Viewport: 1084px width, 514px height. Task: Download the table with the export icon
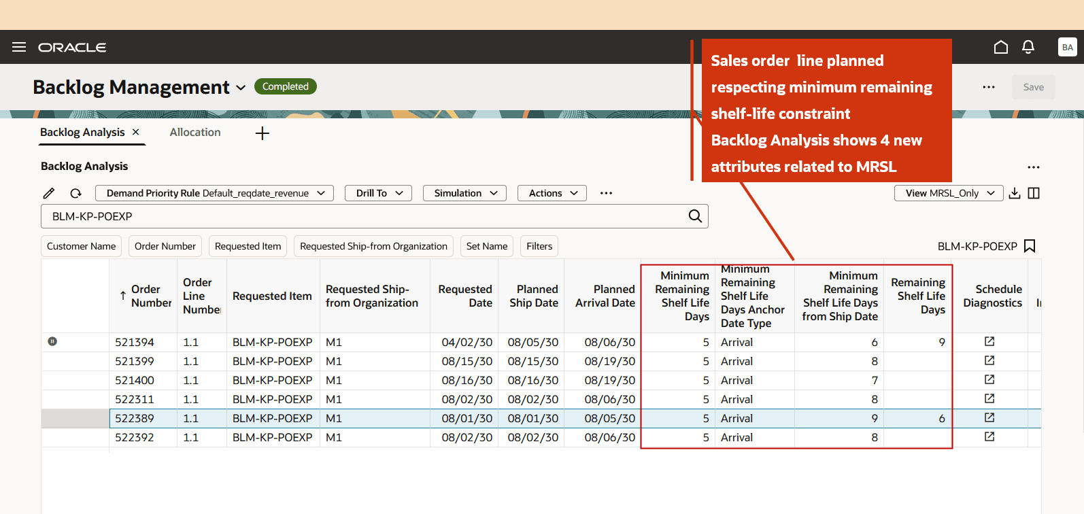(1015, 193)
